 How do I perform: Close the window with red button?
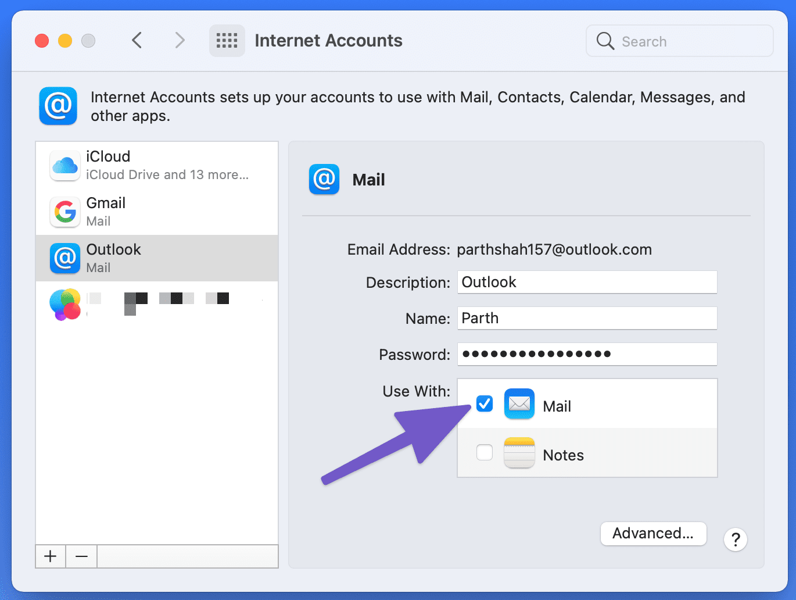pos(42,41)
